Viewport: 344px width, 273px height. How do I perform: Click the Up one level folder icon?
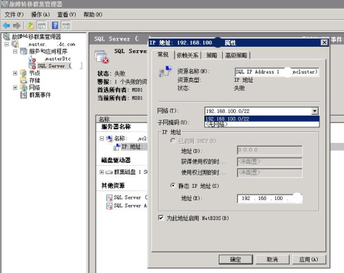click(31, 25)
